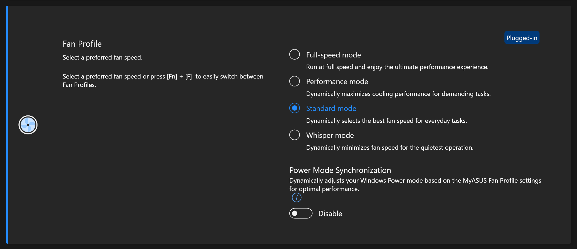Click the Plugged-in status badge
This screenshot has height=249, width=577.
click(522, 38)
